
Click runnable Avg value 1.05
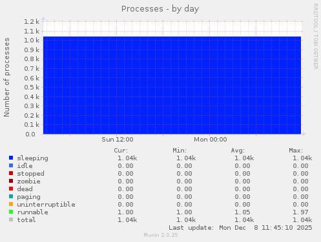coord(242,212)
